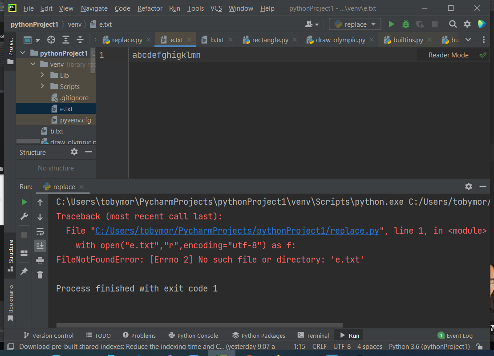Screen dimensions: 494x356
Task: Click the colorful JetBrains icon at the toolbar's end
Action: click(482, 24)
